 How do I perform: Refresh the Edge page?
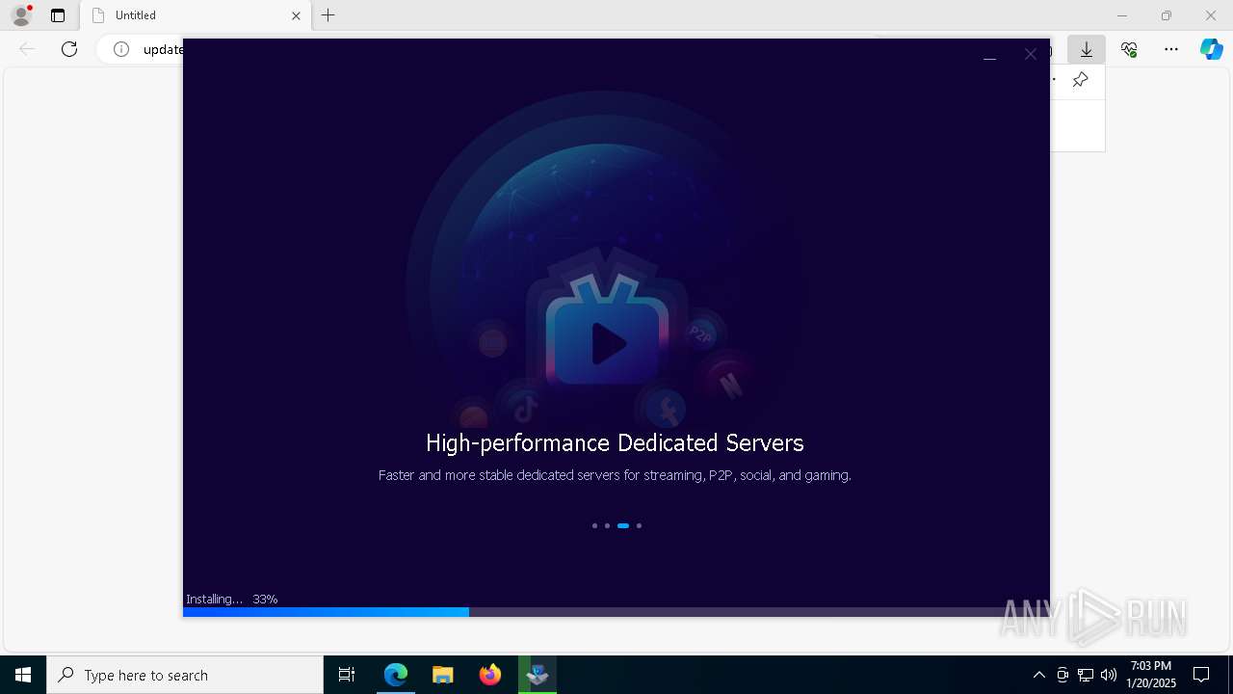click(69, 49)
